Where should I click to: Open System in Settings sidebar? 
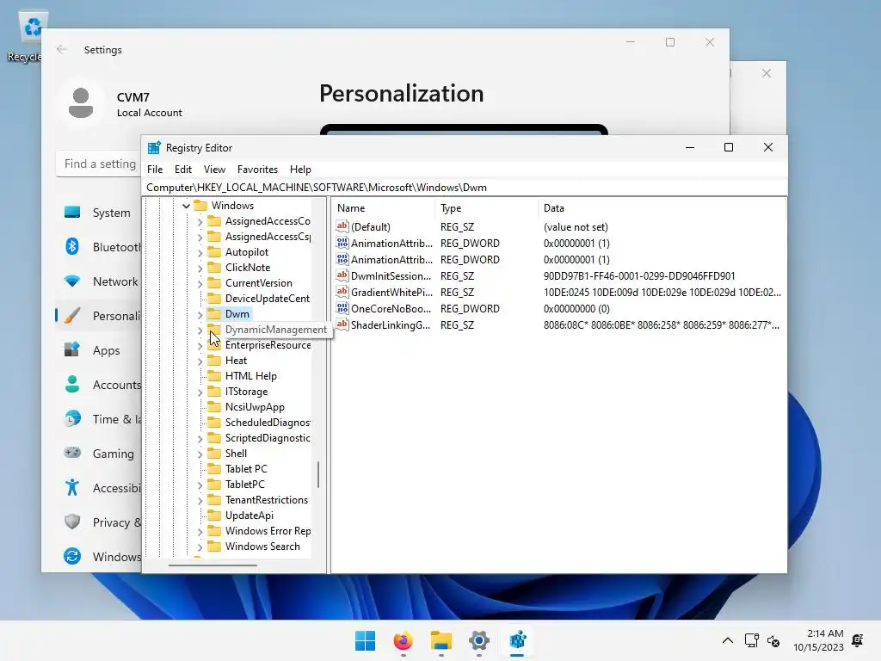98,213
